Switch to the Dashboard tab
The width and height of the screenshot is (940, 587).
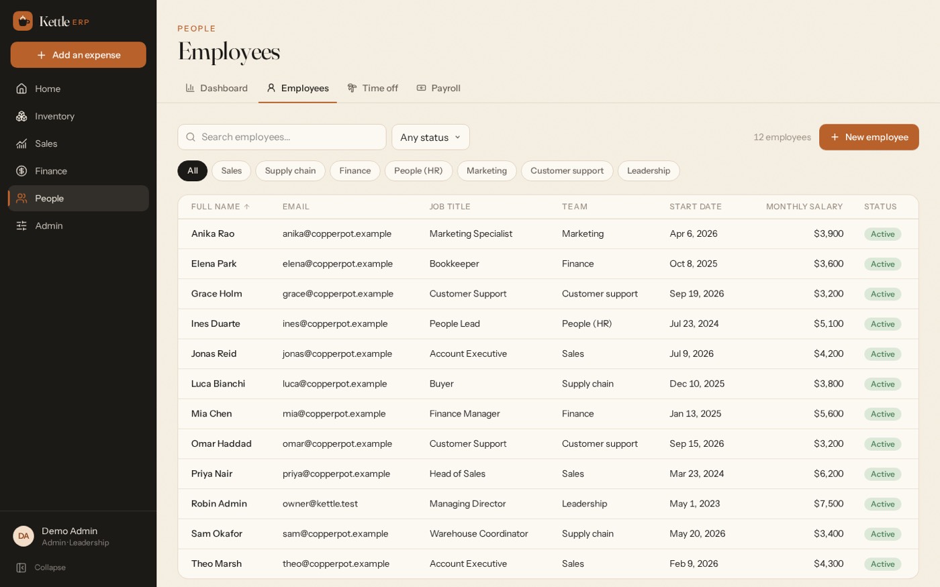(x=217, y=88)
